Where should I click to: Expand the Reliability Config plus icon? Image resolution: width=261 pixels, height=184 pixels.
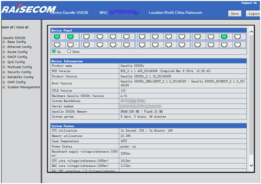click(x=4, y=77)
